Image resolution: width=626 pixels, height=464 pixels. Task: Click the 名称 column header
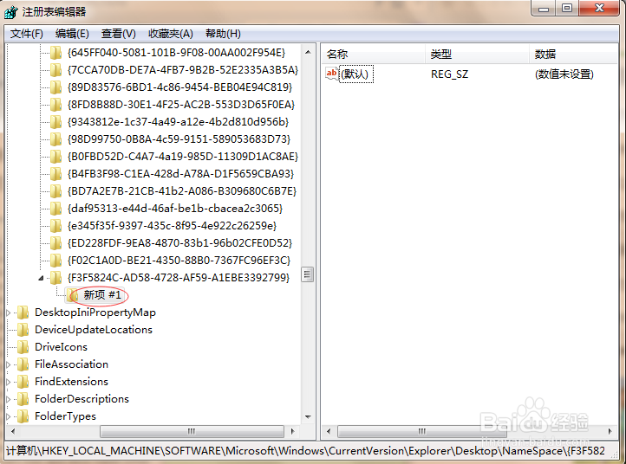click(374, 54)
